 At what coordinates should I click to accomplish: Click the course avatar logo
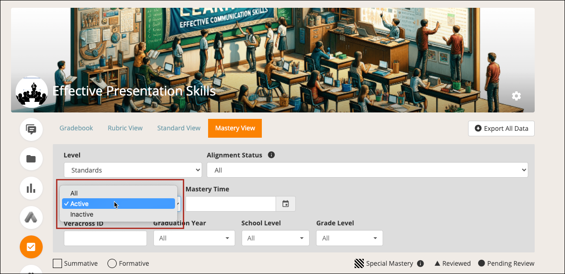click(x=32, y=92)
